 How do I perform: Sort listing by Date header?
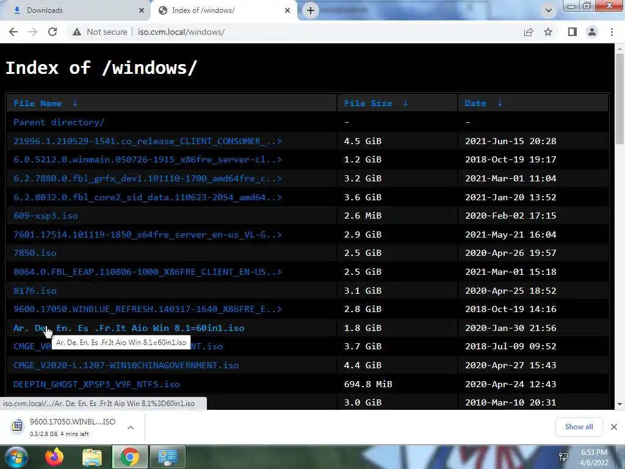(x=475, y=103)
